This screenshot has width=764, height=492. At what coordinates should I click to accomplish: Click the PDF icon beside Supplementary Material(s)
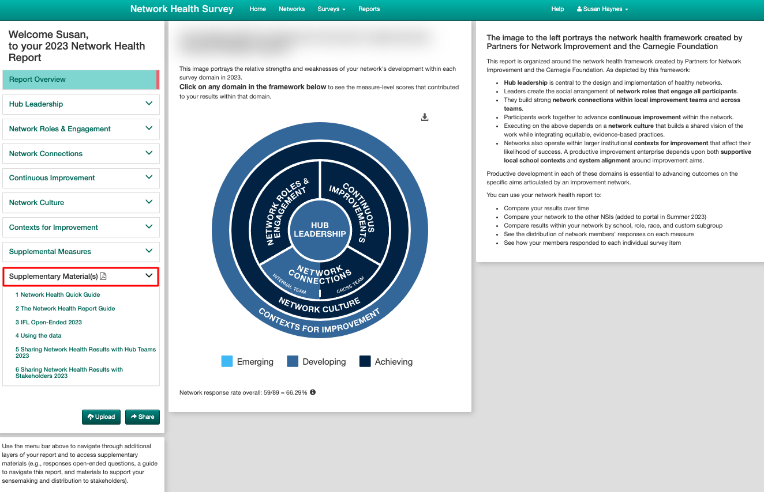pyautogui.click(x=103, y=277)
